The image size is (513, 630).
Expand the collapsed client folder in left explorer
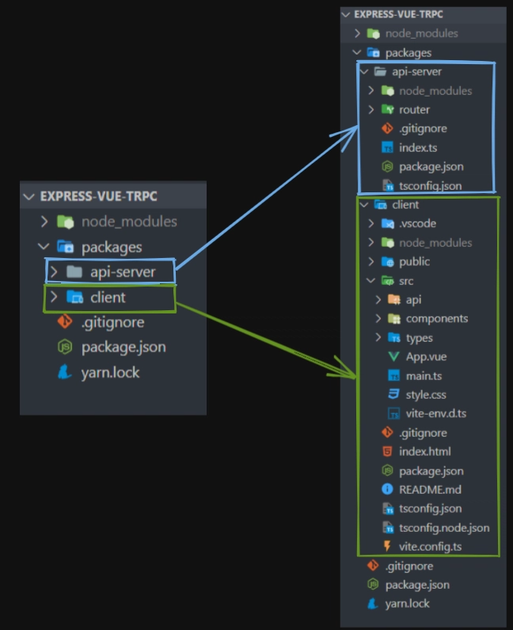pyautogui.click(x=54, y=298)
